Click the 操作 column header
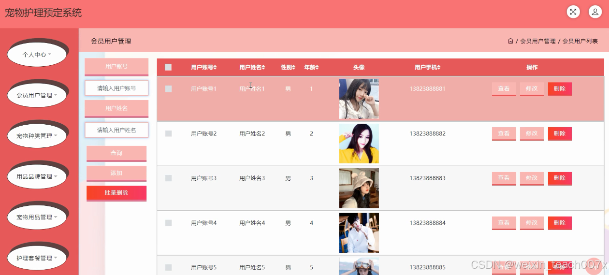Image resolution: width=609 pixels, height=275 pixels. (x=532, y=68)
